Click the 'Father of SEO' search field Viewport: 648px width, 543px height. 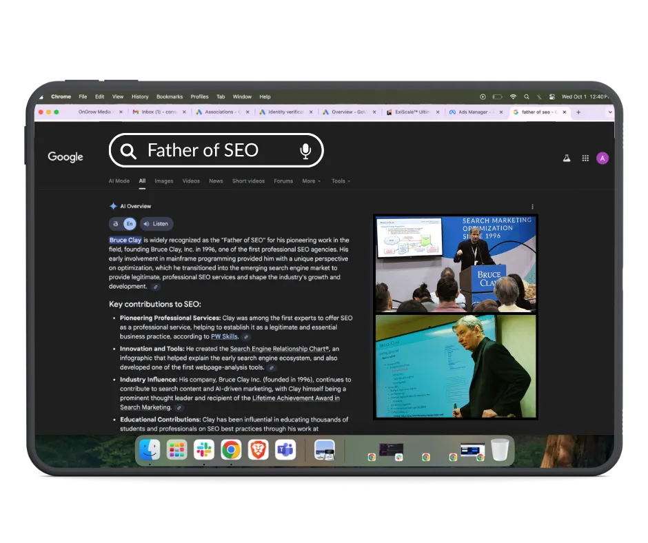pos(216,150)
